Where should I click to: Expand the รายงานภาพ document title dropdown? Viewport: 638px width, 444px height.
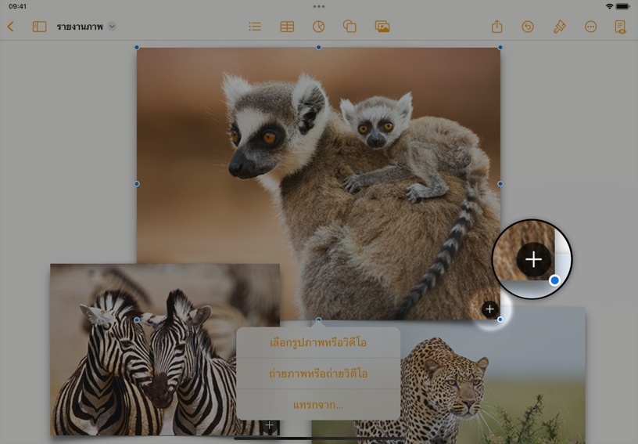tap(112, 27)
